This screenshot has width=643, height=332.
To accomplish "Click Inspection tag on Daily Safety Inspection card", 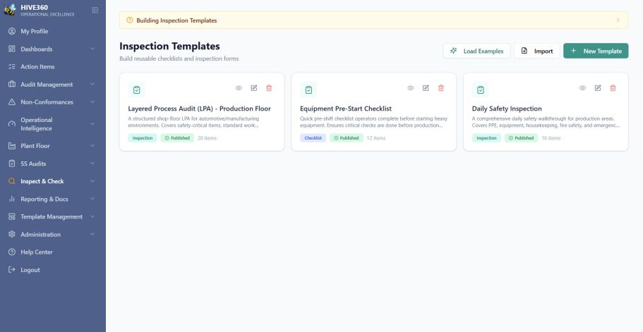I will click(486, 138).
